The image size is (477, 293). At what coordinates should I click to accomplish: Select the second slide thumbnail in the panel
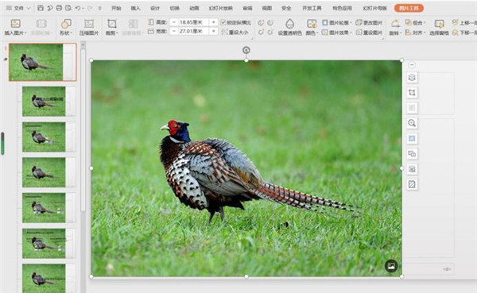pos(44,101)
